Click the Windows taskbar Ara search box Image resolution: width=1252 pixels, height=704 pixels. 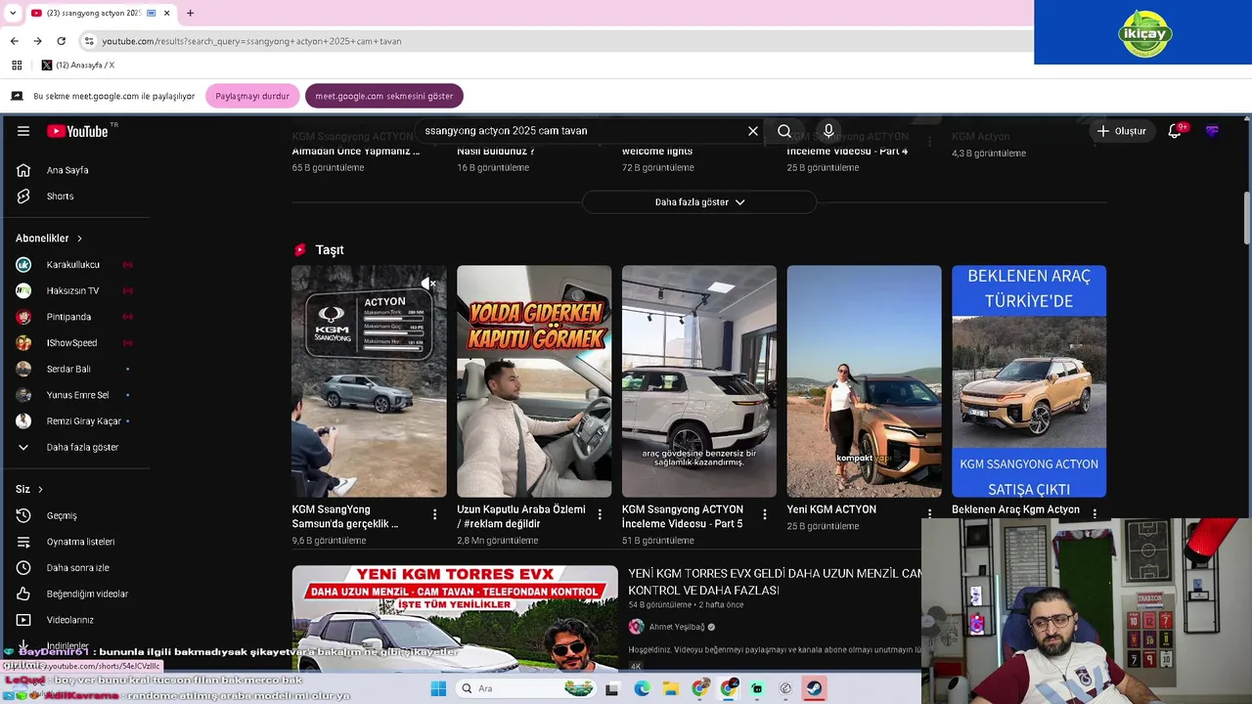coord(528,688)
